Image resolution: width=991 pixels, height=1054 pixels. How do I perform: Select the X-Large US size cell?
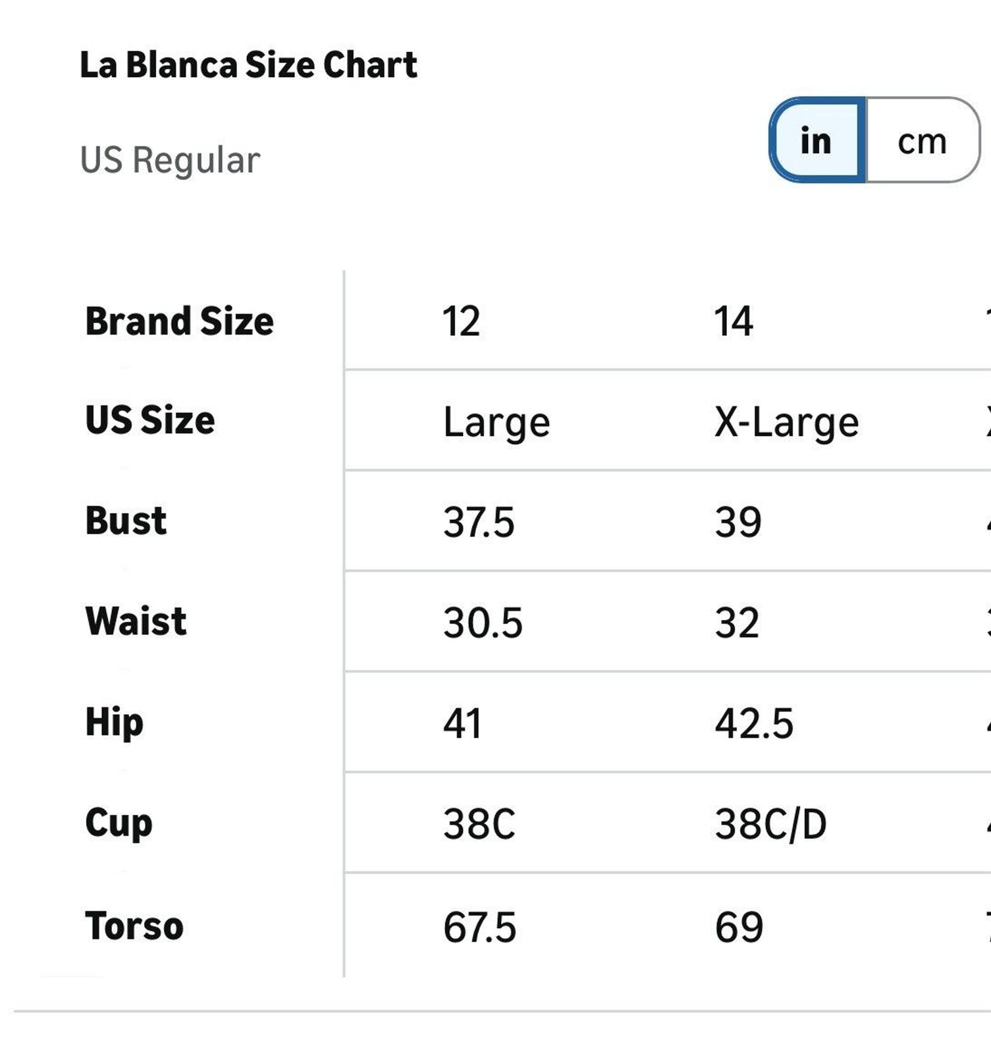[787, 422]
